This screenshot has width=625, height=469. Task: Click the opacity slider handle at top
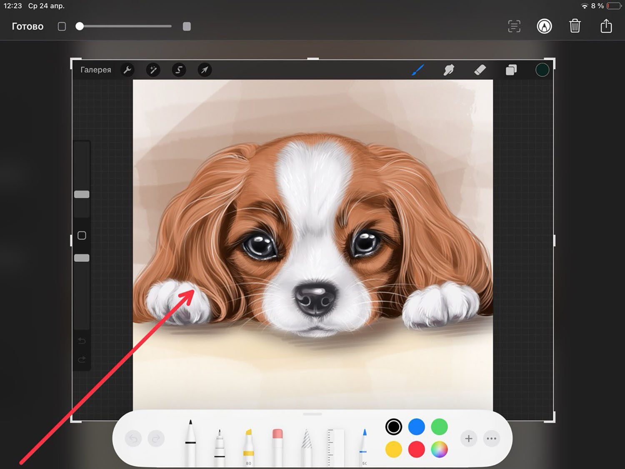[x=80, y=26]
